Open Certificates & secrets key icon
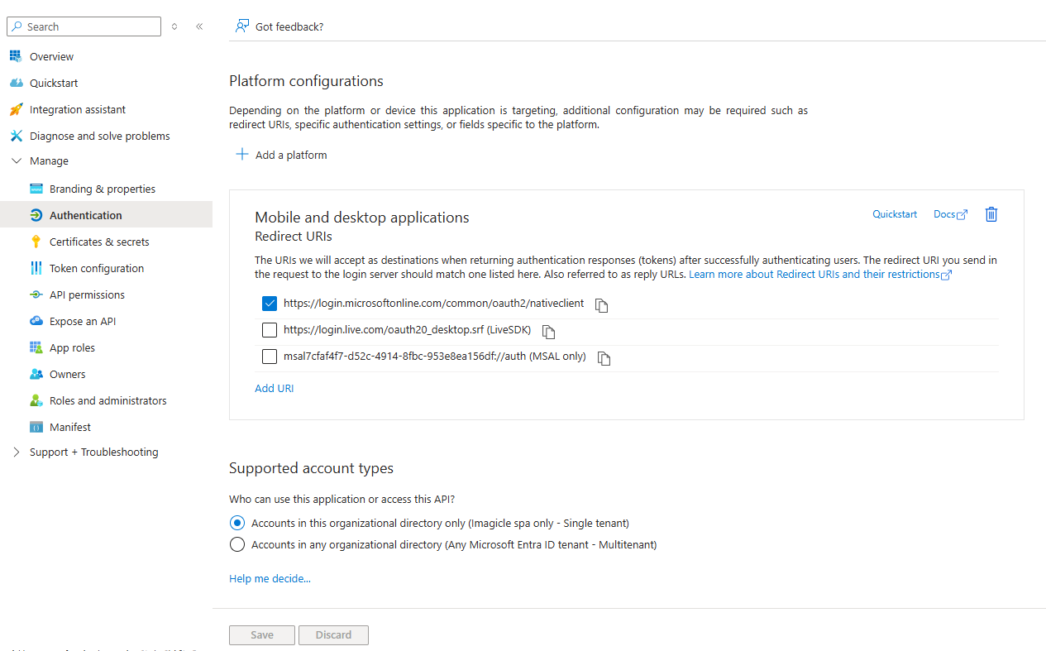 click(36, 242)
